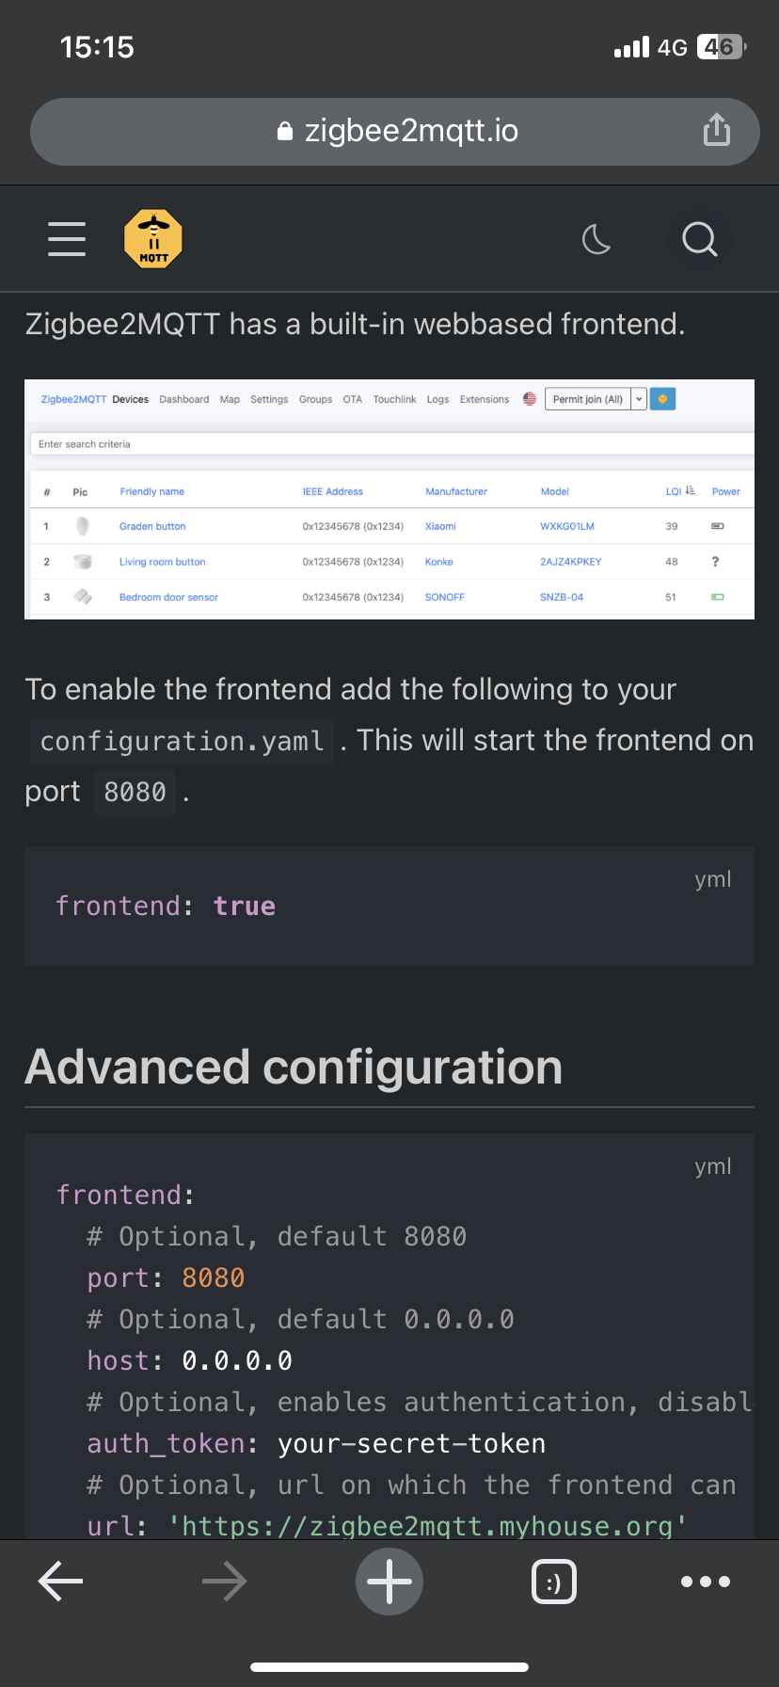Screen dimensions: 779x1687
Task: Tap the browser share icon
Action: click(717, 130)
